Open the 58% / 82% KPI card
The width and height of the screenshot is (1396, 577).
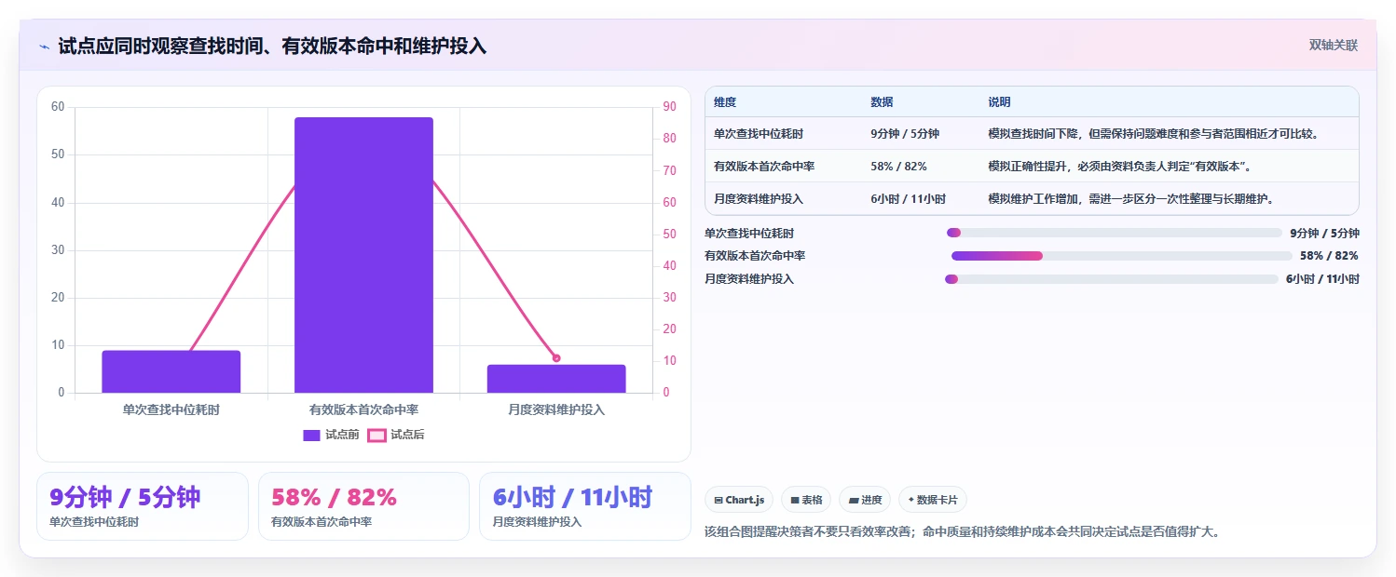pos(363,506)
